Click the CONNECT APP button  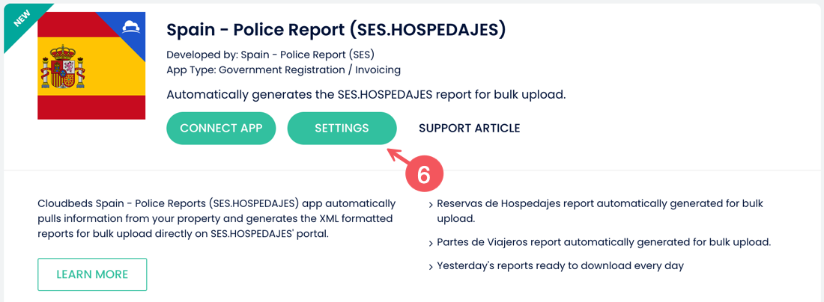coord(221,128)
